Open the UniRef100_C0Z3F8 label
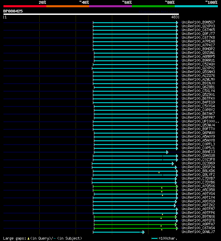The width and height of the screenshot is (221, 241). coord(198,160)
